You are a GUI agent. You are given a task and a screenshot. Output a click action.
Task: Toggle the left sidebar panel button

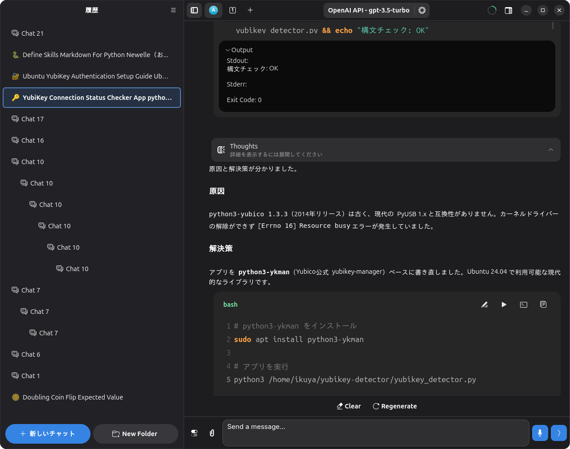click(x=194, y=10)
